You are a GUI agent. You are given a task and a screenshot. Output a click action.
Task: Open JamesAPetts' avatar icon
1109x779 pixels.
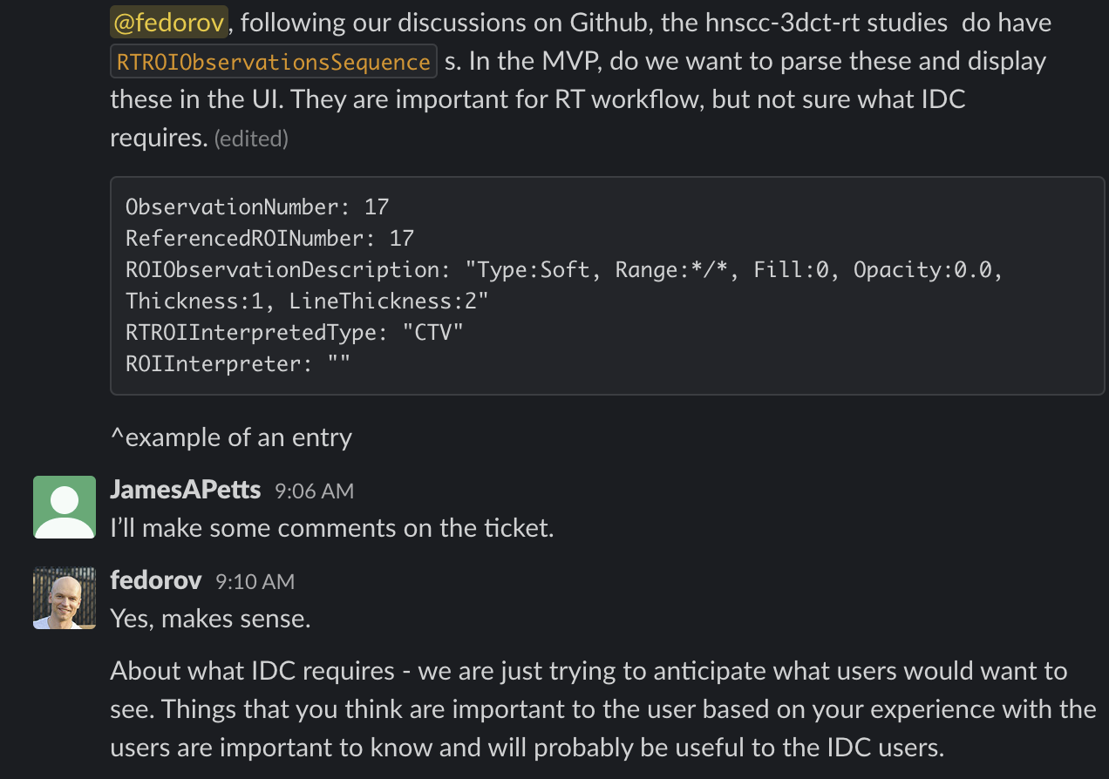point(64,506)
